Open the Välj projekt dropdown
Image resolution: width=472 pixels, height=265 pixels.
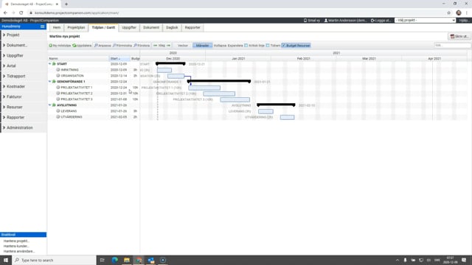pyautogui.click(x=425, y=20)
